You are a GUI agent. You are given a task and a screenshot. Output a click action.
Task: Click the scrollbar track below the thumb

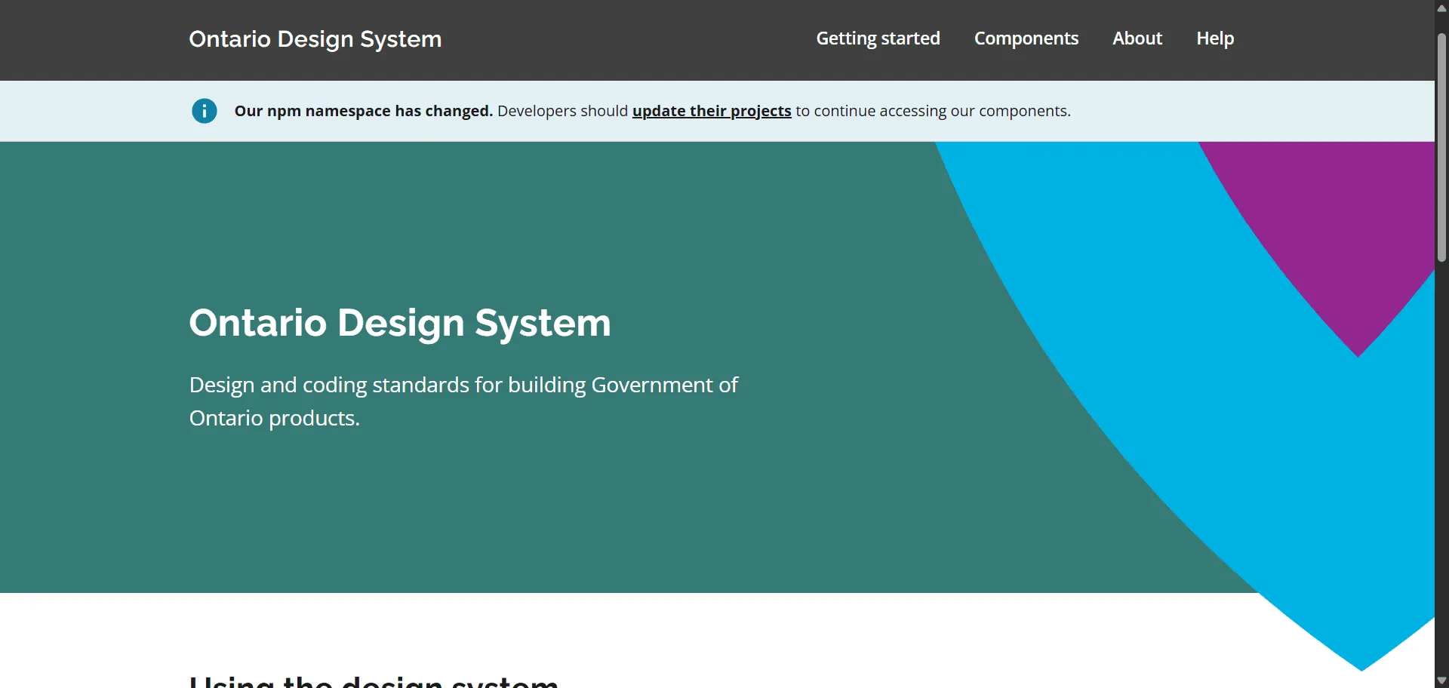1441,468
